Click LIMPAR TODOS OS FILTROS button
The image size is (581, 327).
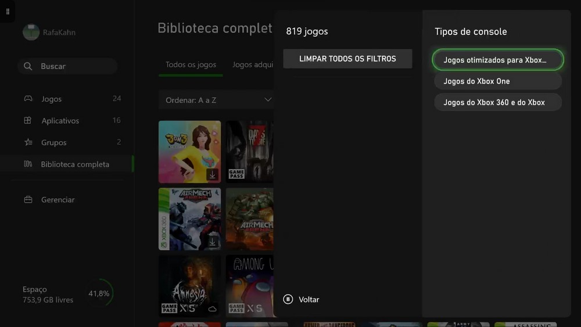click(x=347, y=59)
